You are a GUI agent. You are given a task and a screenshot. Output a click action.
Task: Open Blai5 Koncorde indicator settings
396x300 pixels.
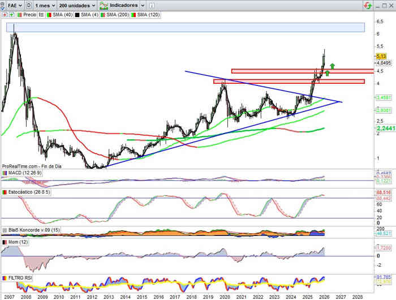point(31,230)
